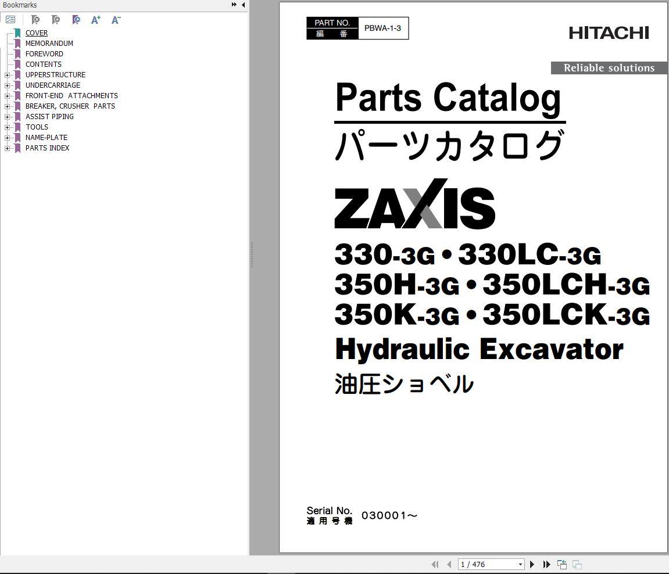Viewport: 669px width, 574px height.
Task: Click the PBWA-1-3 part number text
Action: point(382,28)
